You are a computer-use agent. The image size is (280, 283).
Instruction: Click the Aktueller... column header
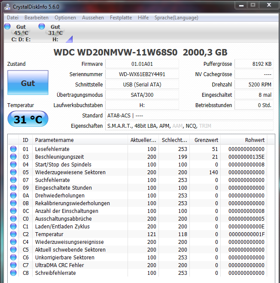tap(143, 140)
